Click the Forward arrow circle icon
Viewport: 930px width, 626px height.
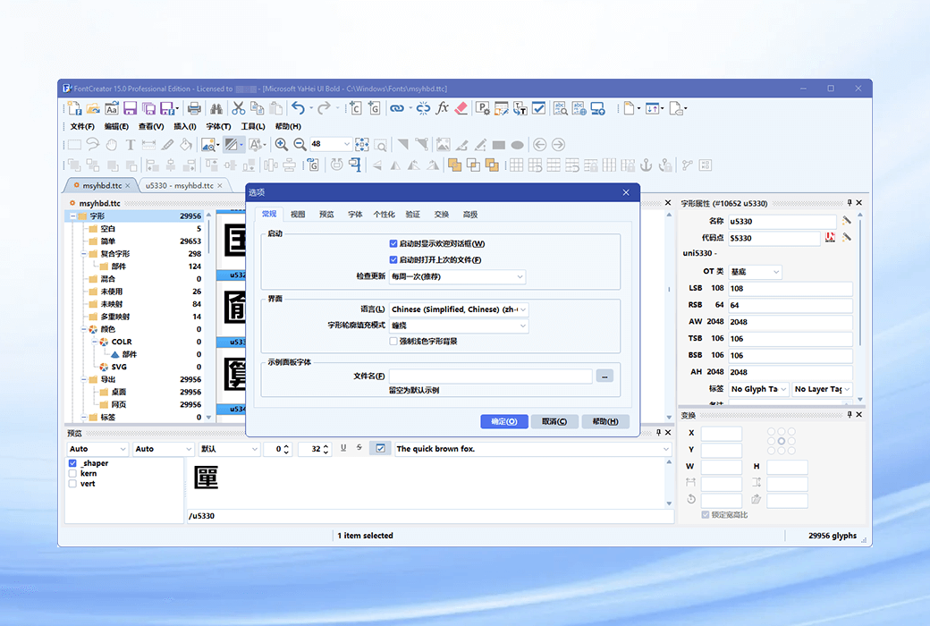pyautogui.click(x=558, y=144)
